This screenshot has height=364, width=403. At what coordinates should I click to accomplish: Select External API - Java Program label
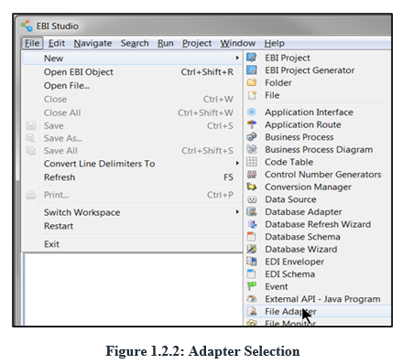(322, 299)
